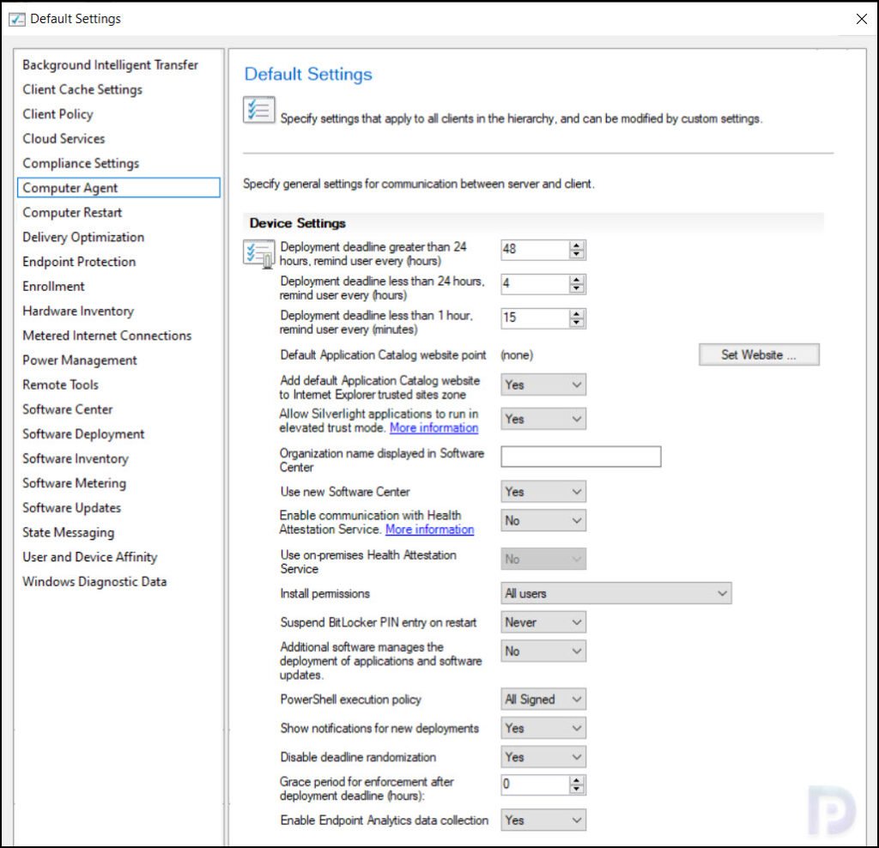
Task: Click the grace period hours field
Action: tap(536, 784)
